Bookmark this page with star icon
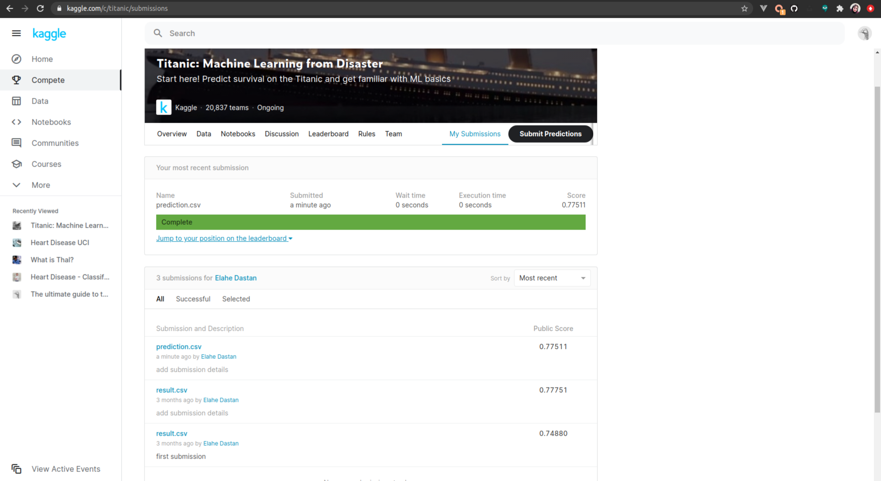Image resolution: width=881 pixels, height=481 pixels. (745, 9)
